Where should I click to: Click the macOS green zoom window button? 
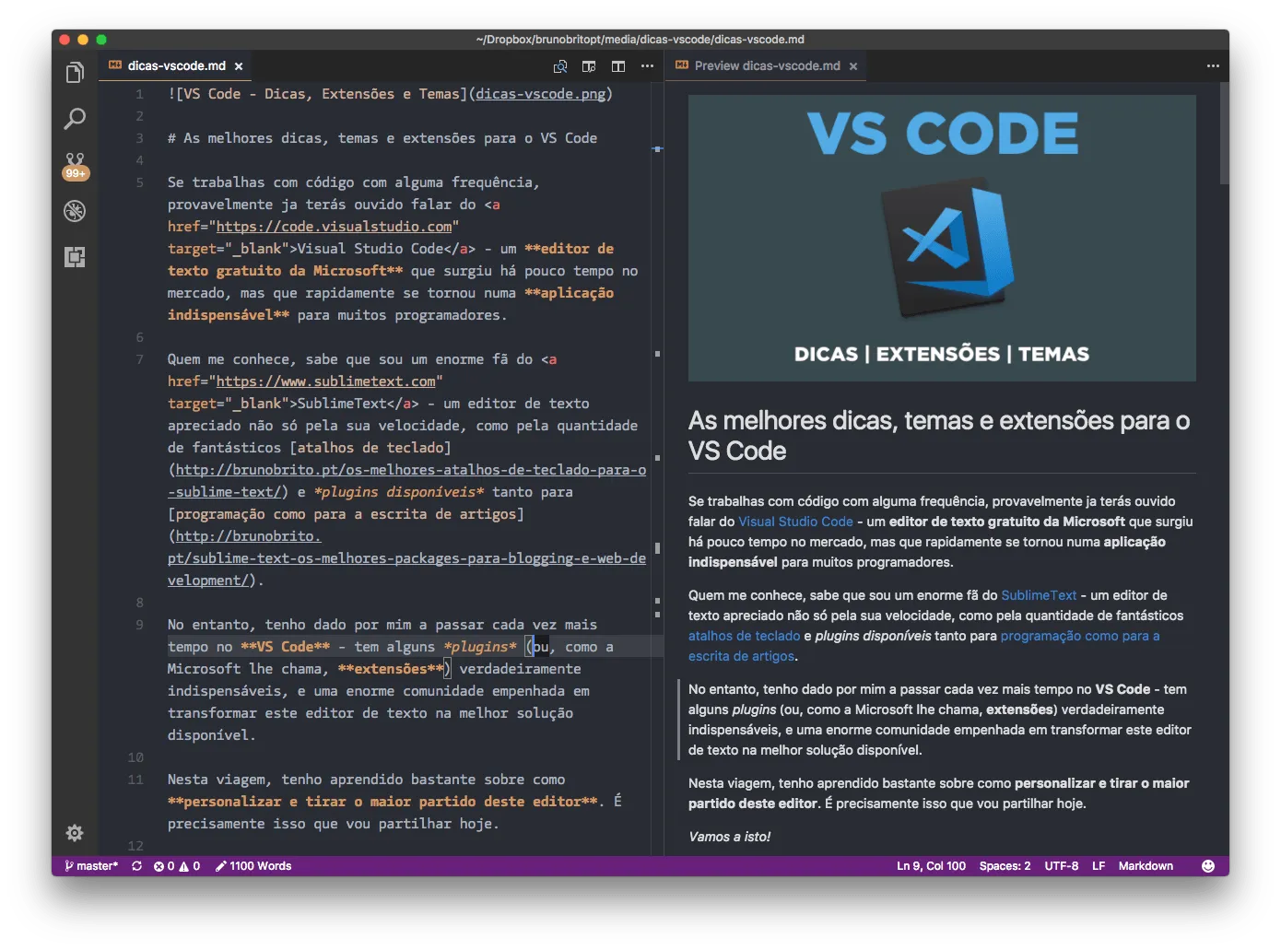click(x=101, y=40)
